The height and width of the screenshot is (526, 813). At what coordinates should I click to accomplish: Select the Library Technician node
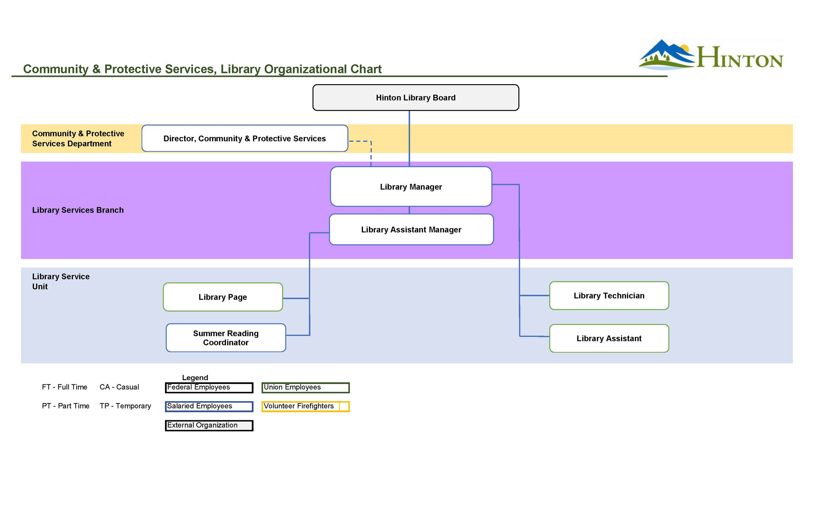click(x=608, y=296)
